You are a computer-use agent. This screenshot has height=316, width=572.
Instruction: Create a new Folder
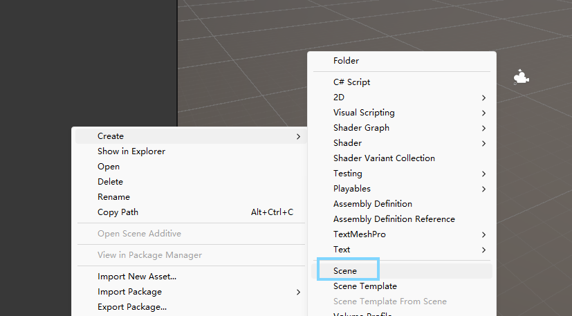click(x=346, y=61)
